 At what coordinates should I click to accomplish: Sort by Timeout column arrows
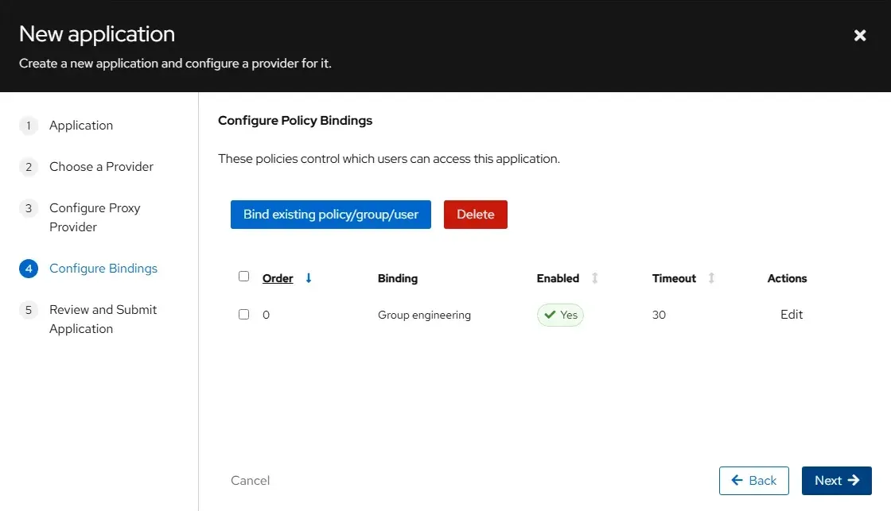[x=711, y=278]
